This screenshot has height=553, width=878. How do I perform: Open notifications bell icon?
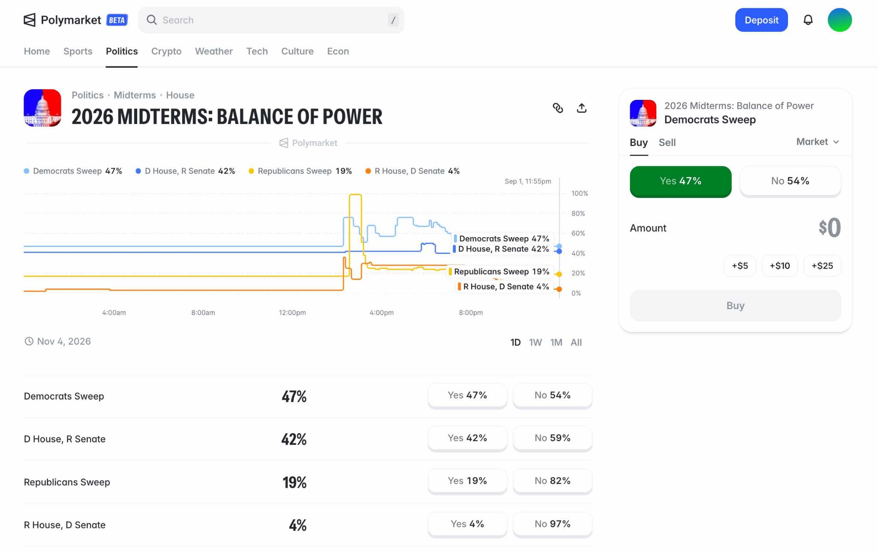click(x=808, y=20)
